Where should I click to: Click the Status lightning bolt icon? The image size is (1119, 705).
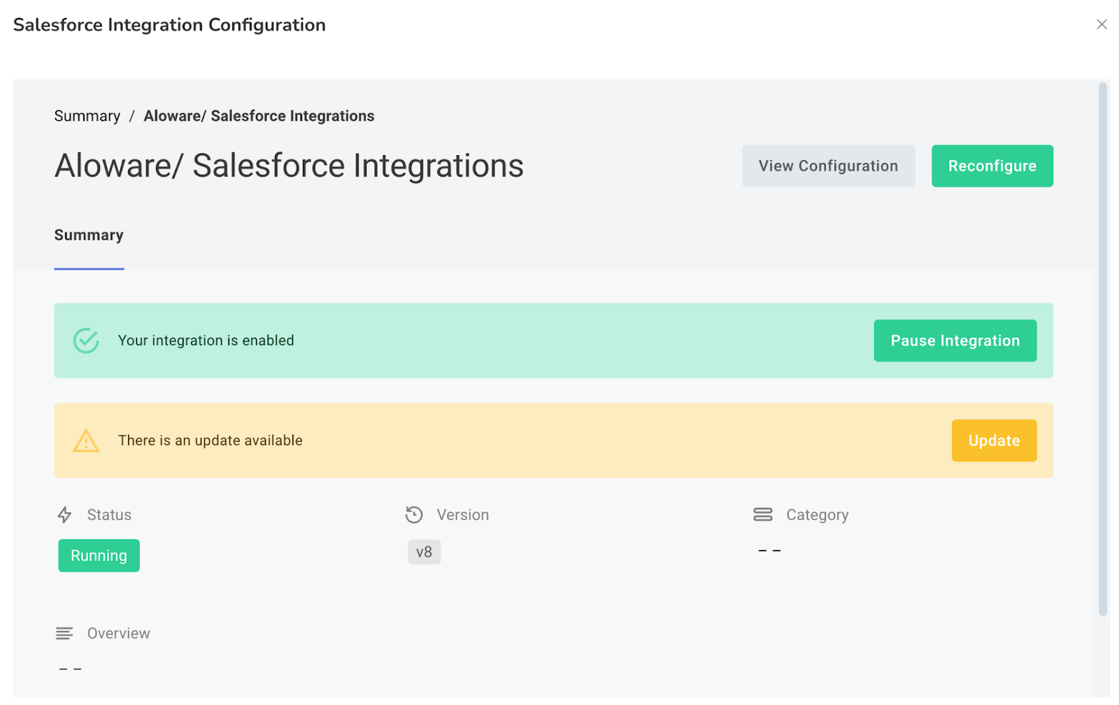point(64,515)
